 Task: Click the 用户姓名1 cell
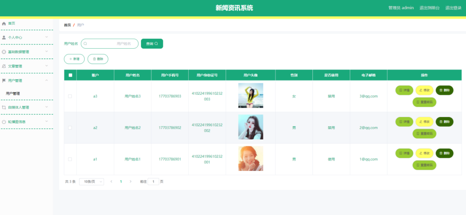[x=133, y=159]
